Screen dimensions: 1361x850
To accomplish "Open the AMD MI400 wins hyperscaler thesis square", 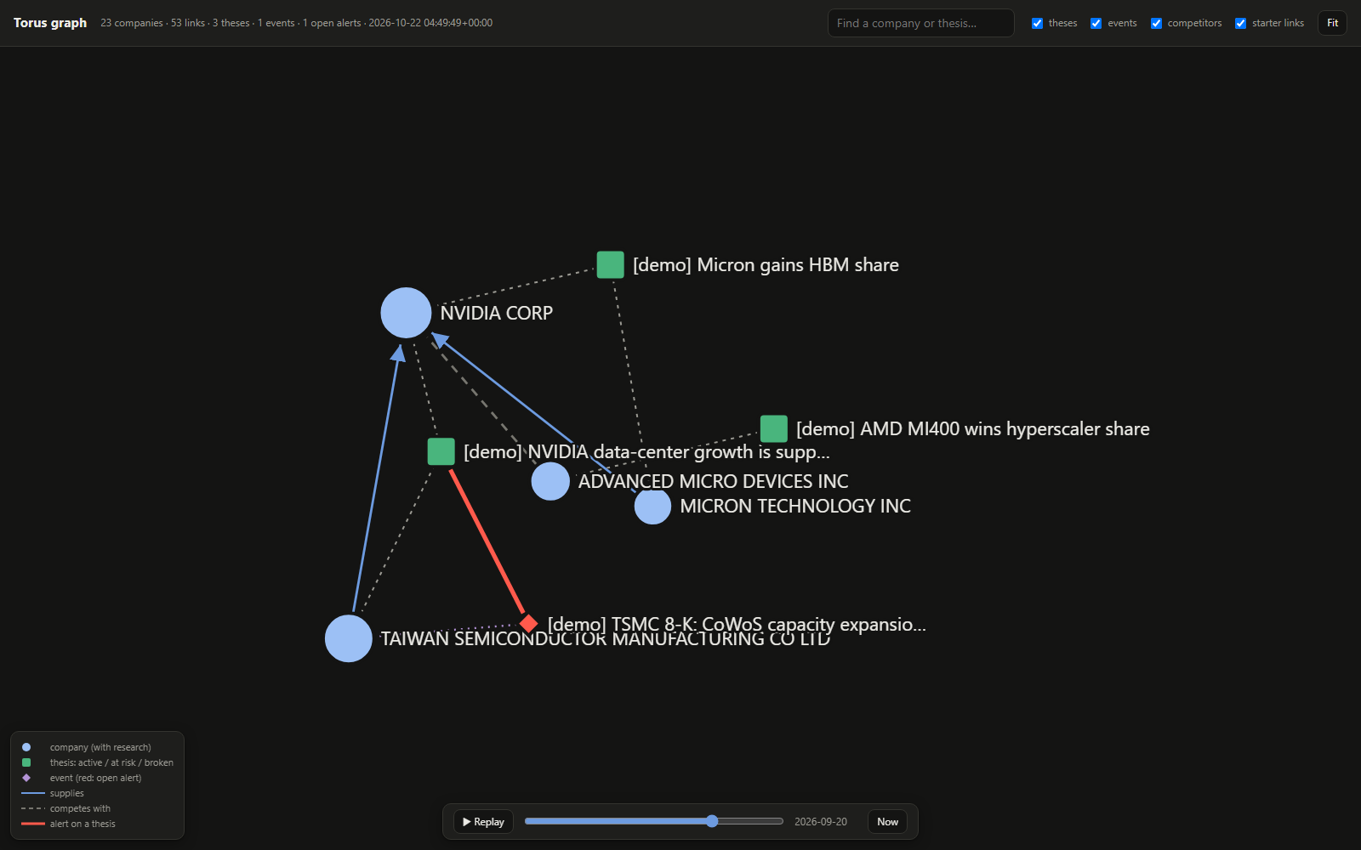I will 773,428.
